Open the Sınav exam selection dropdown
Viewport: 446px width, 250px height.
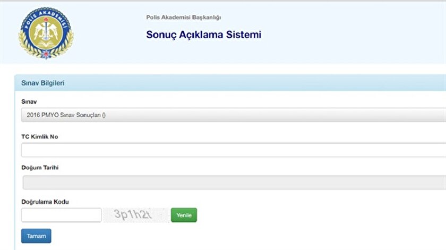click(x=233, y=115)
